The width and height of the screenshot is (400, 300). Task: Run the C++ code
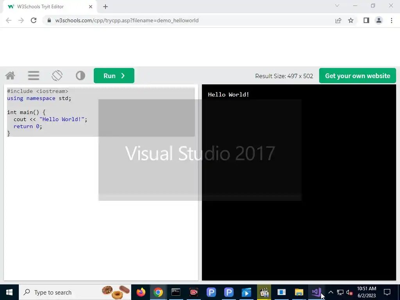tap(114, 76)
